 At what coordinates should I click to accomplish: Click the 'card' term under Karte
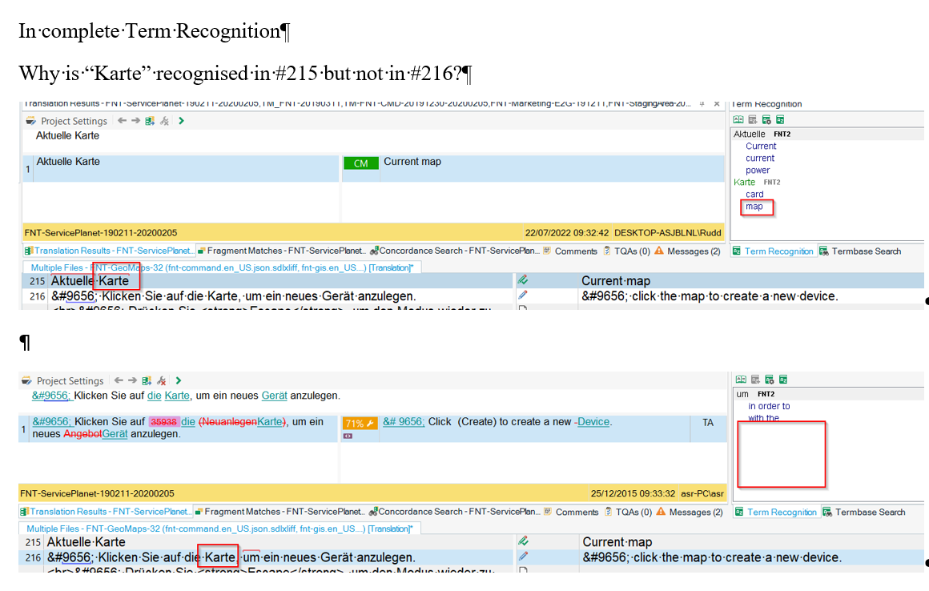[754, 195]
